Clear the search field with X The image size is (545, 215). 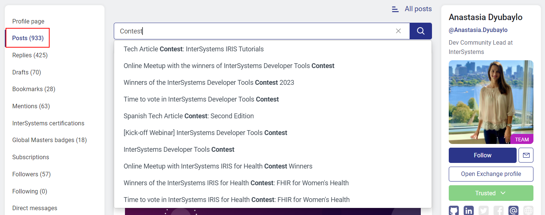[398, 31]
